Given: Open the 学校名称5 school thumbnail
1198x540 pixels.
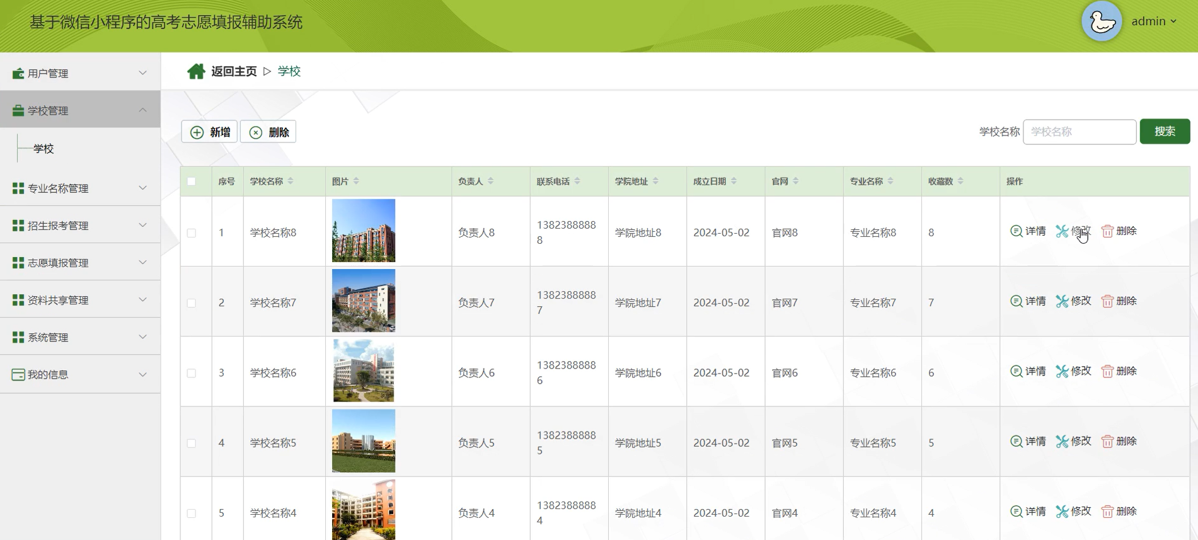Looking at the screenshot, I should [x=364, y=441].
